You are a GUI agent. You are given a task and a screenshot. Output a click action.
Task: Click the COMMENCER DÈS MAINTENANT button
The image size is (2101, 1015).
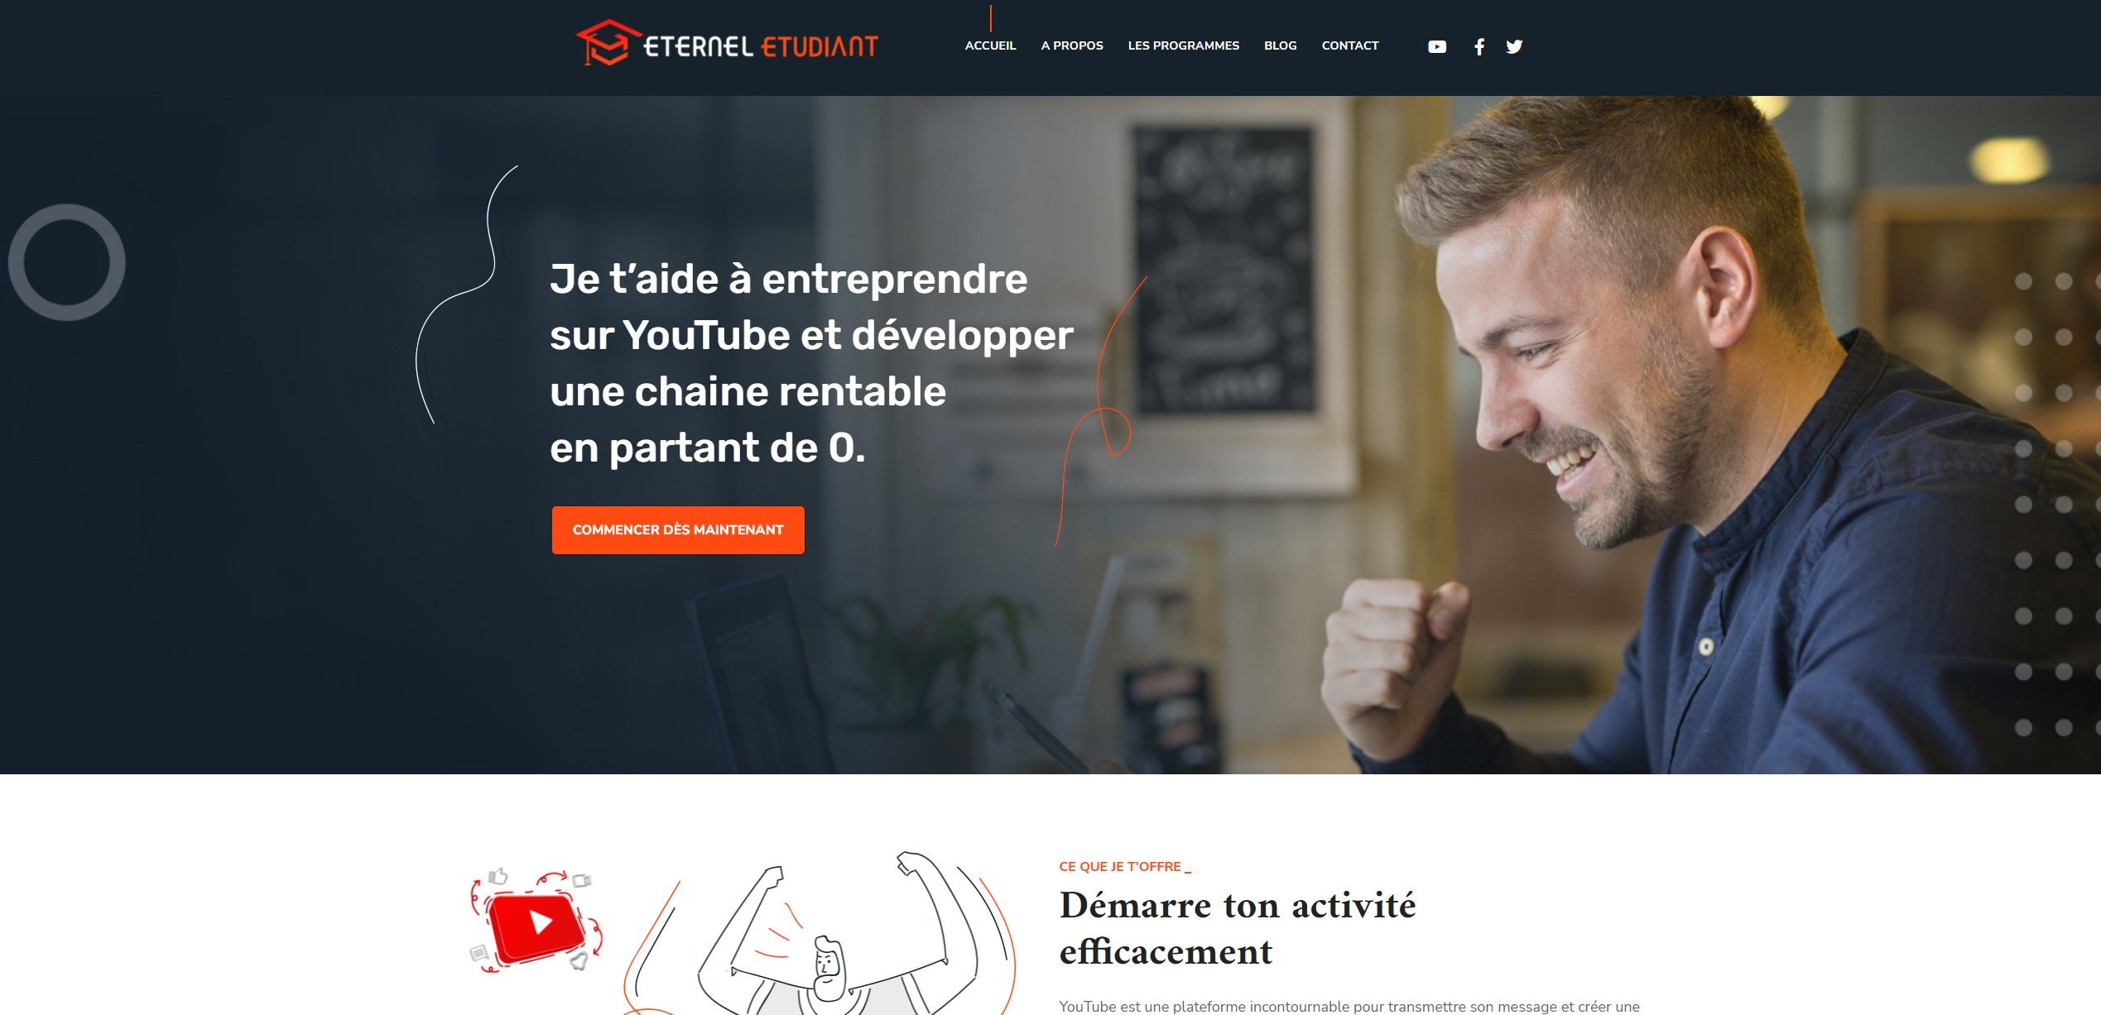coord(678,530)
